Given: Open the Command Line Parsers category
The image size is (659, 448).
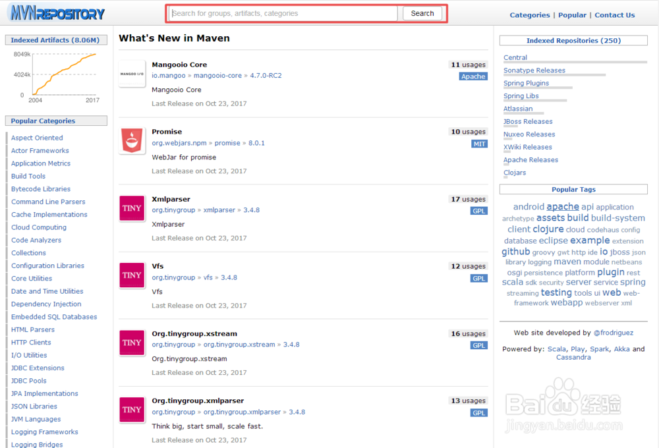Looking at the screenshot, I should pos(48,202).
